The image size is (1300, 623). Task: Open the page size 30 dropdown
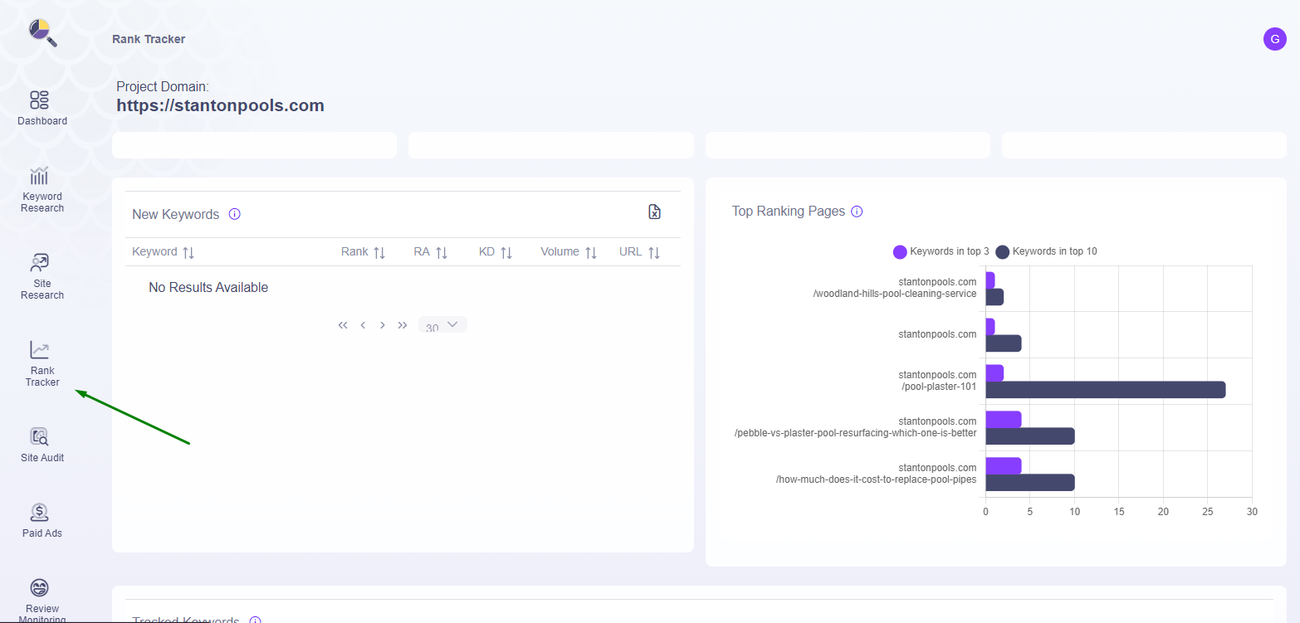[442, 324]
